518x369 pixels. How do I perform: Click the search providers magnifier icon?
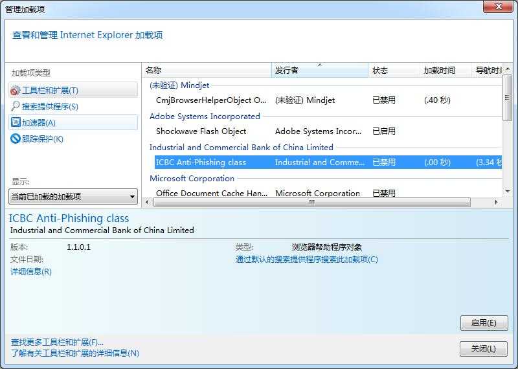(15, 106)
